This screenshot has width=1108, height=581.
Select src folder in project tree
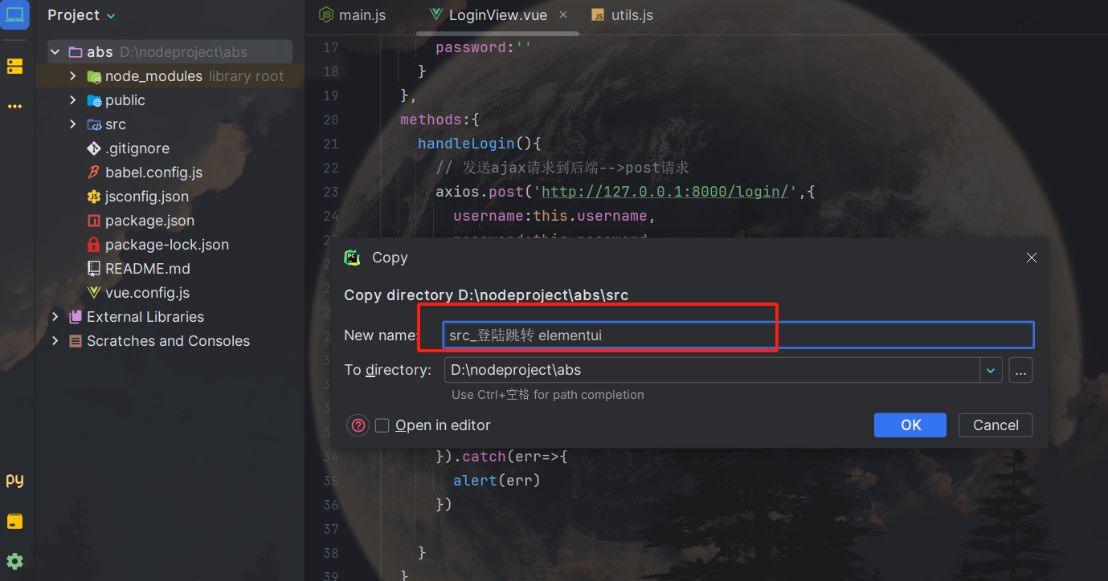tap(116, 124)
